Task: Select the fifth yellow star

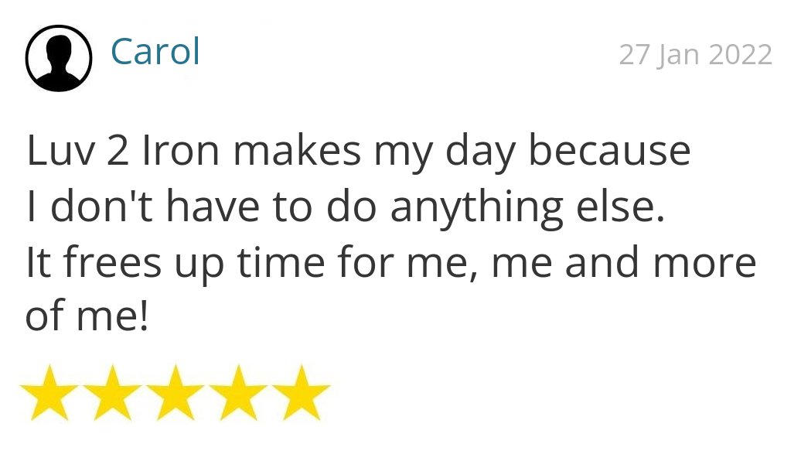Action: tap(301, 392)
